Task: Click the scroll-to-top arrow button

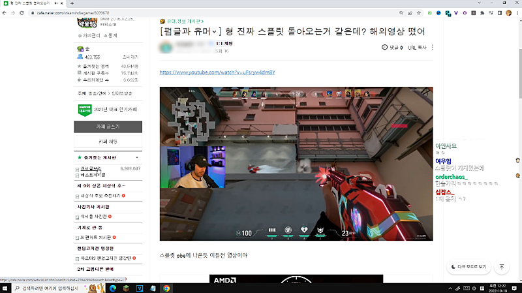Action: click(502, 267)
